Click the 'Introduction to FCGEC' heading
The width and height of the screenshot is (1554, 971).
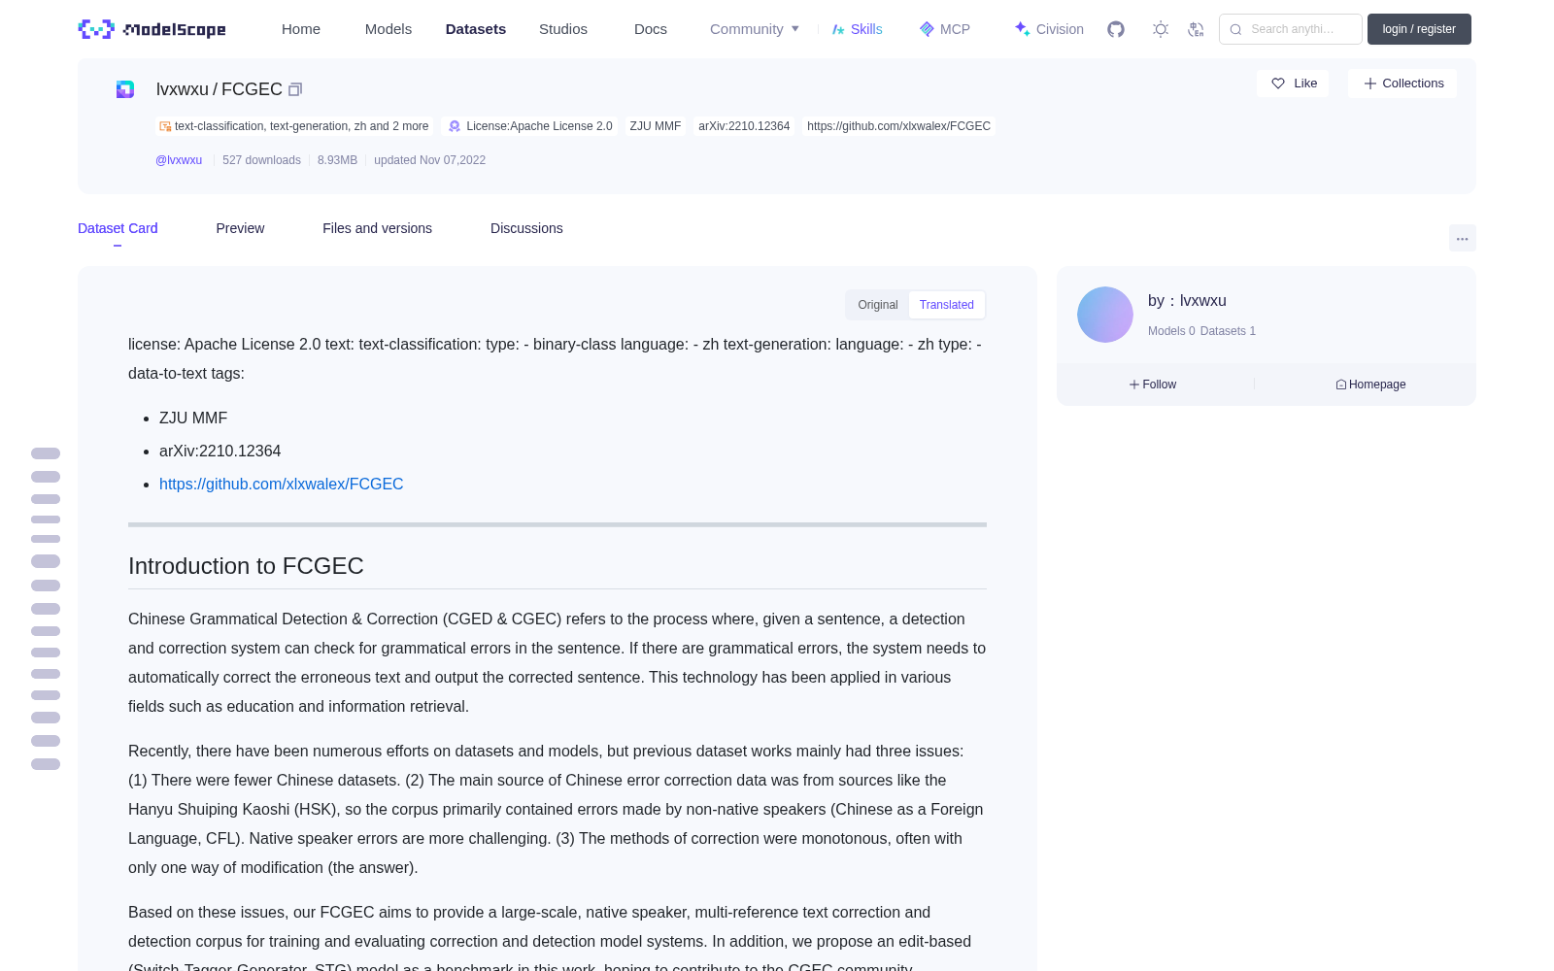(246, 566)
